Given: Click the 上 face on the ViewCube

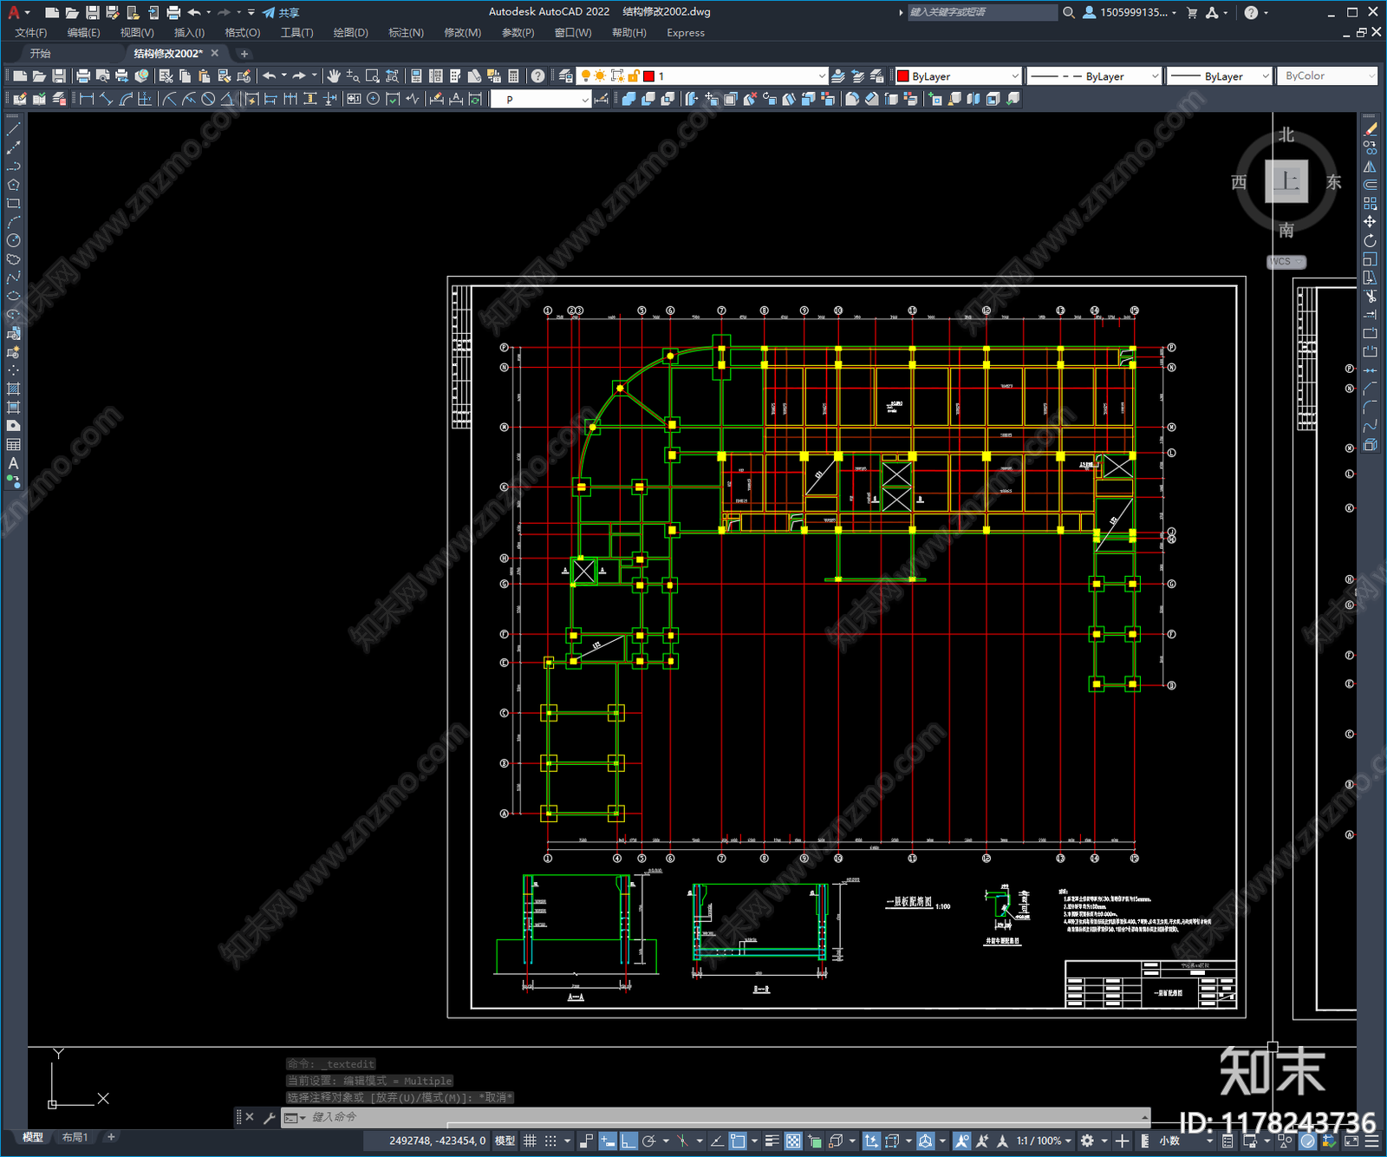Looking at the screenshot, I should (1286, 181).
